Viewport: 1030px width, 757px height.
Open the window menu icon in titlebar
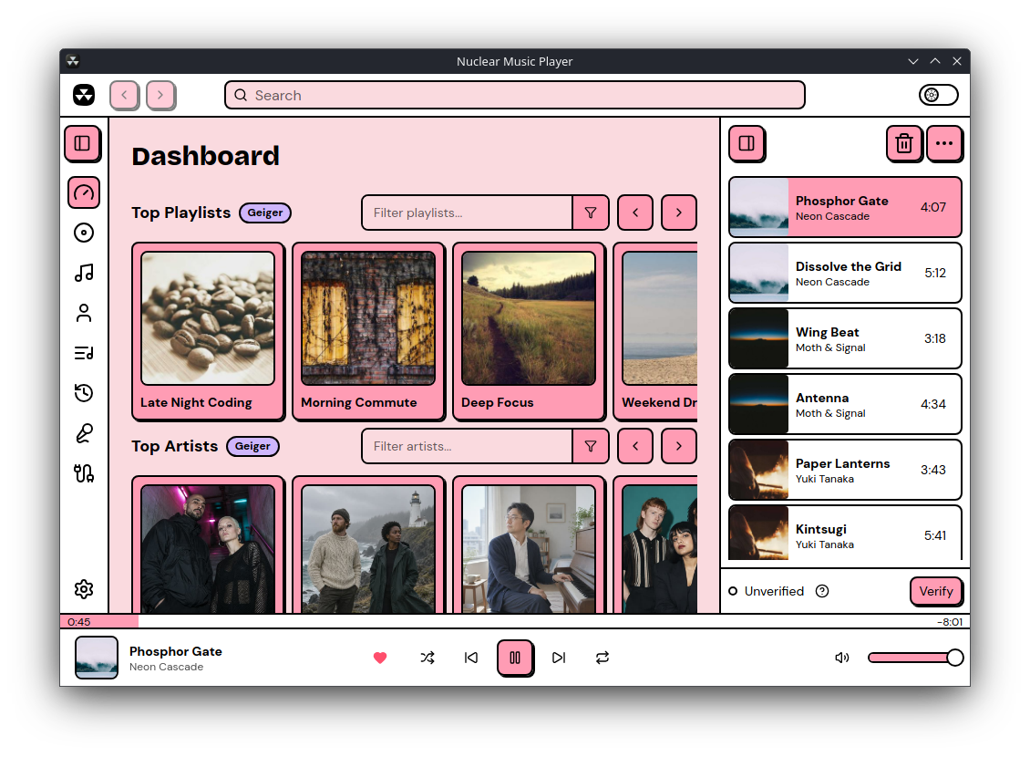[73, 61]
